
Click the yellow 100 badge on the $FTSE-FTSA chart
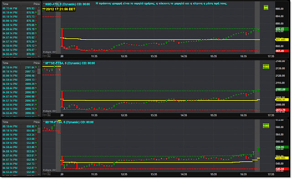click(x=266, y=67)
